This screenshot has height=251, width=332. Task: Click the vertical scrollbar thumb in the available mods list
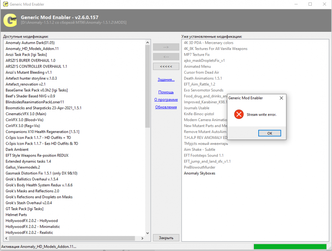148,87
